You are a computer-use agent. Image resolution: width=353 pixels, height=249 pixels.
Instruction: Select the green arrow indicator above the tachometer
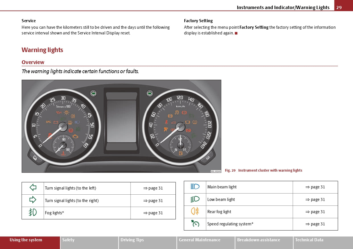(93, 93)
